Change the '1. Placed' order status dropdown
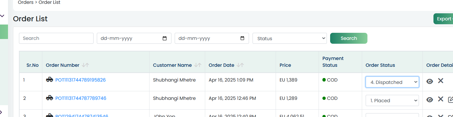Image resolution: width=453 pixels, height=117 pixels. coord(392,100)
